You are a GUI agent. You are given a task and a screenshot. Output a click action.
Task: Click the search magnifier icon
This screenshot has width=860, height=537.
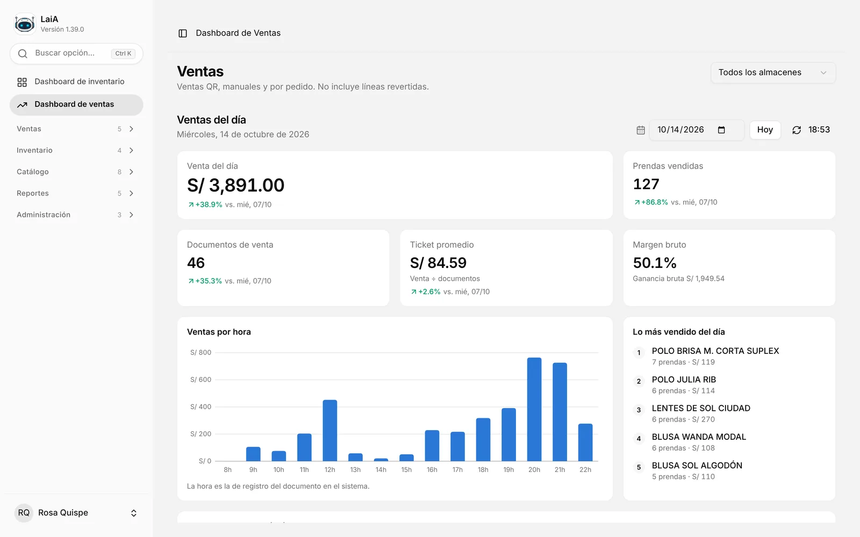pyautogui.click(x=23, y=54)
